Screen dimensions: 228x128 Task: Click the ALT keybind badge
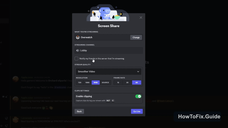tap(108, 101)
